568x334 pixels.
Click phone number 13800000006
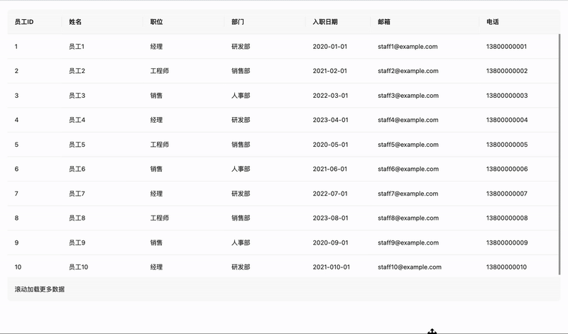507,169
